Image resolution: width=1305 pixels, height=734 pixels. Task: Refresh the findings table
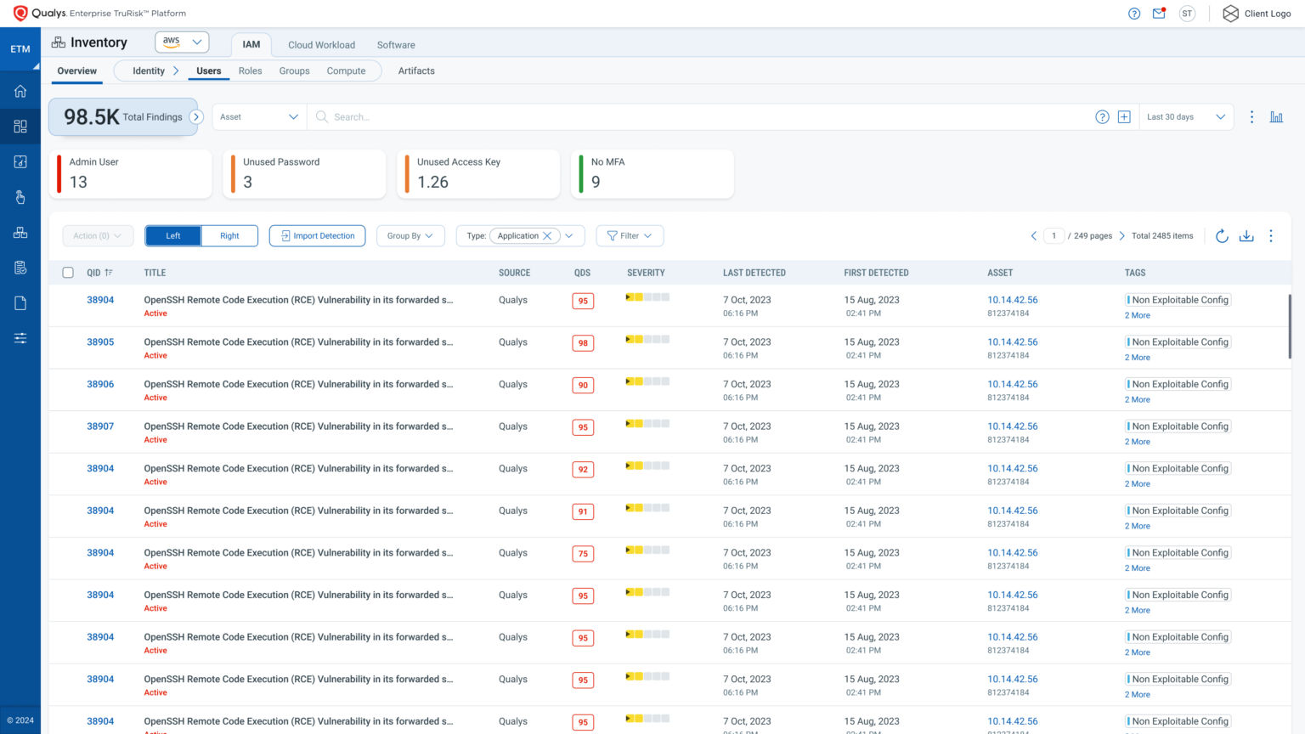(x=1222, y=236)
